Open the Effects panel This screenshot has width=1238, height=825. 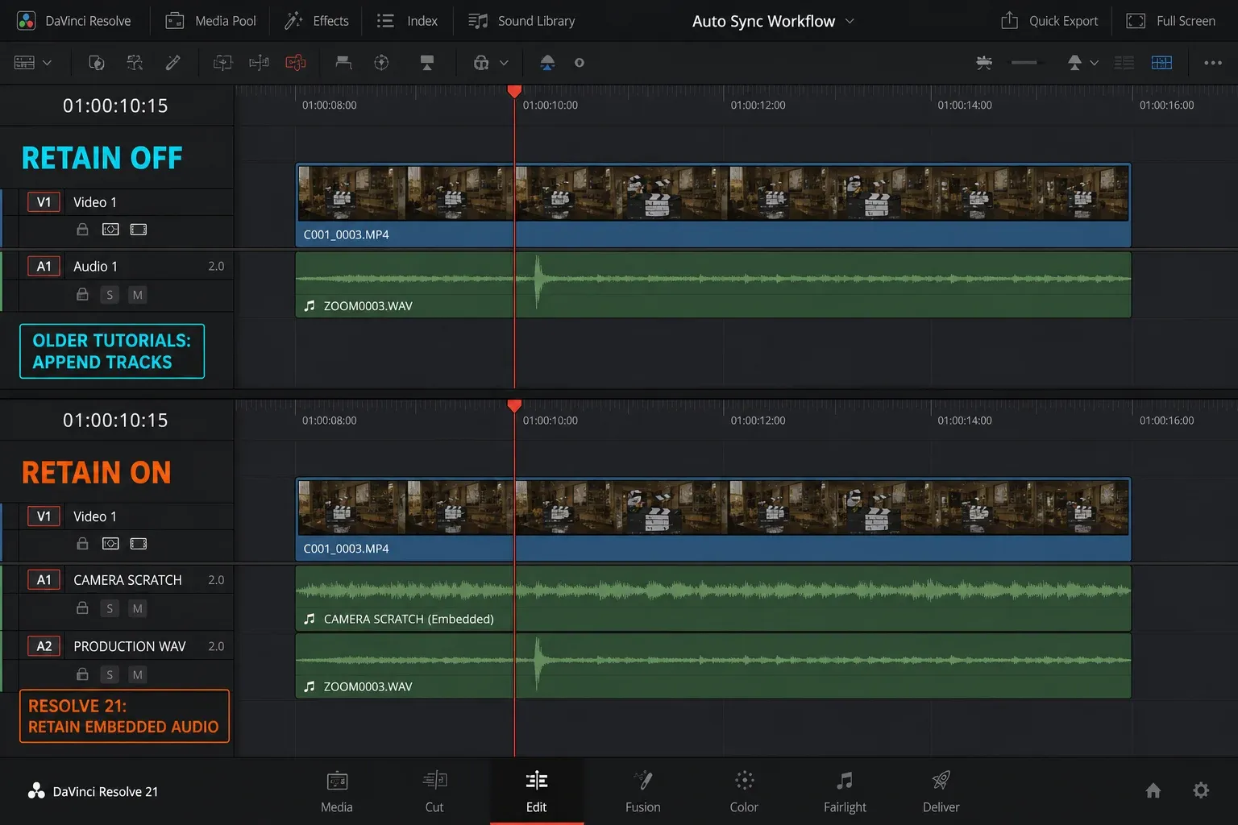(x=317, y=21)
